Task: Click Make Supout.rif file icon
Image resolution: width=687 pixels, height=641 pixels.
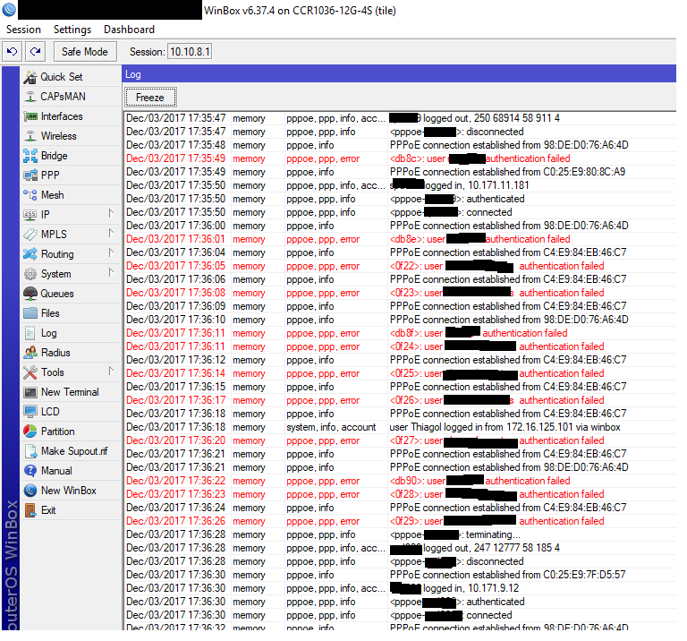Action: coord(30,451)
